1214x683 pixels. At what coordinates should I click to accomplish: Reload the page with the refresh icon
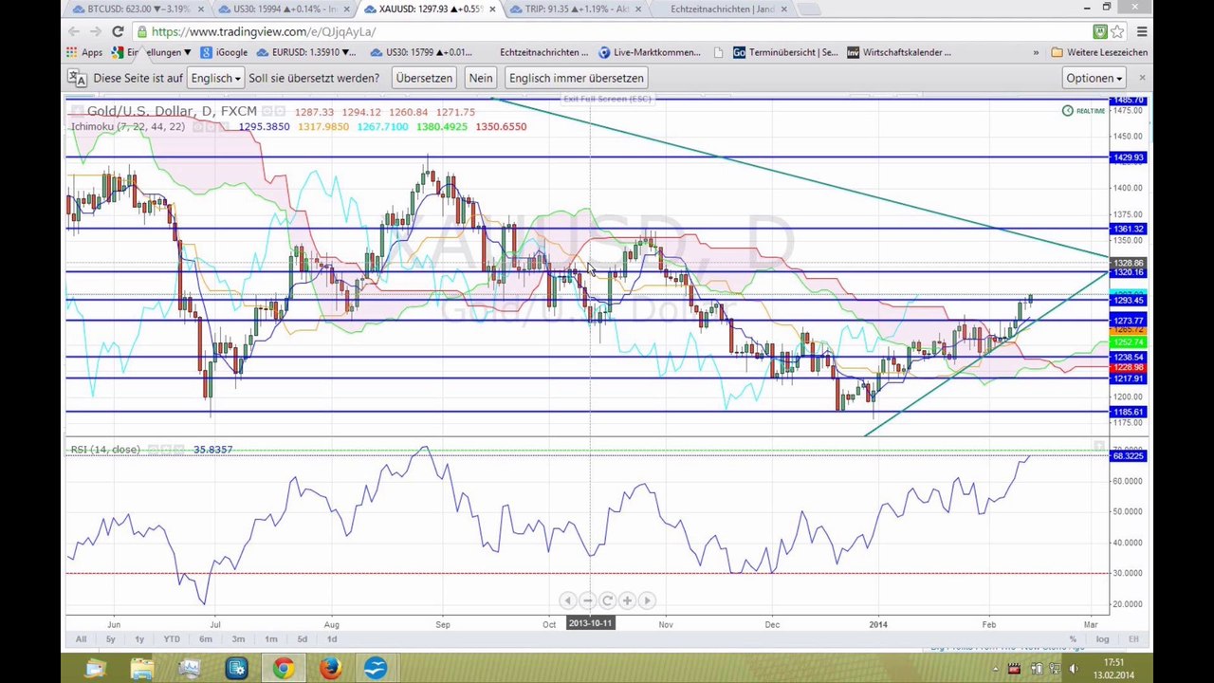click(x=118, y=31)
